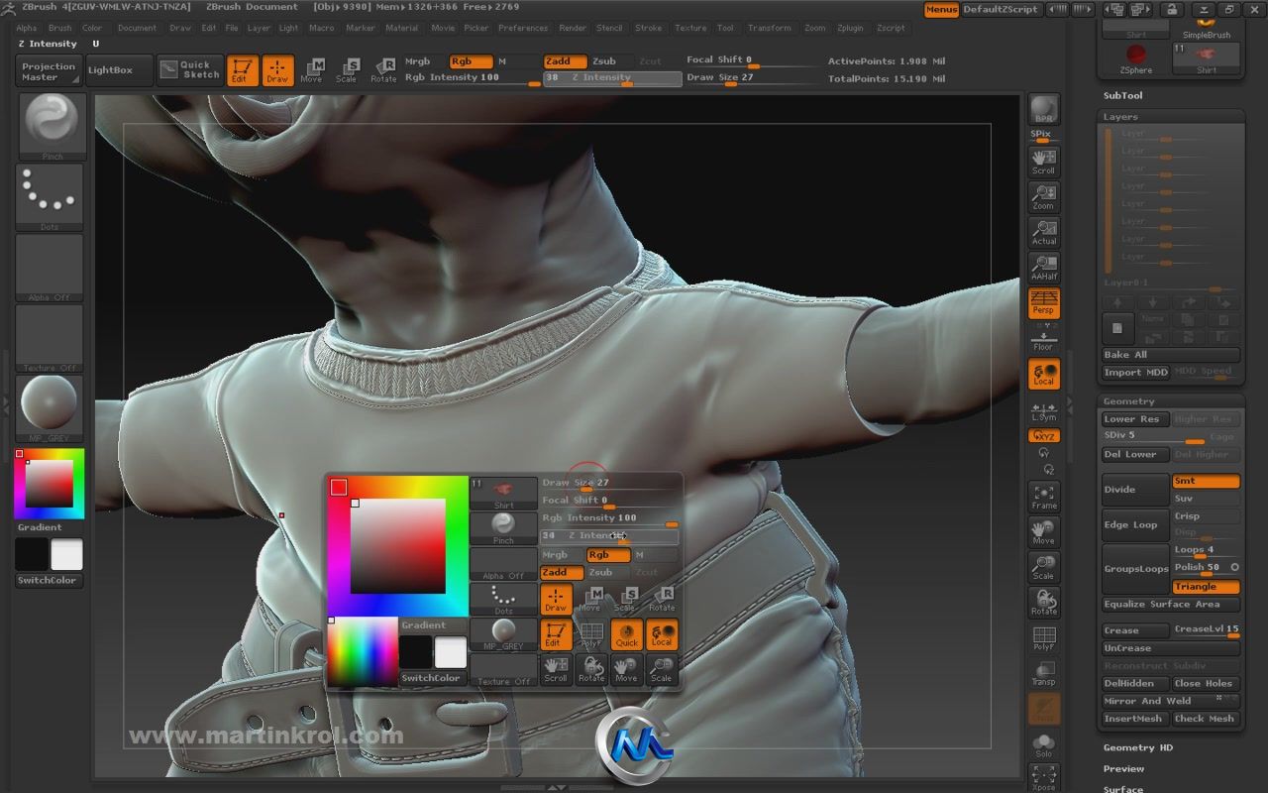Toggle the Crisp option
The image size is (1268, 793).
point(1206,516)
